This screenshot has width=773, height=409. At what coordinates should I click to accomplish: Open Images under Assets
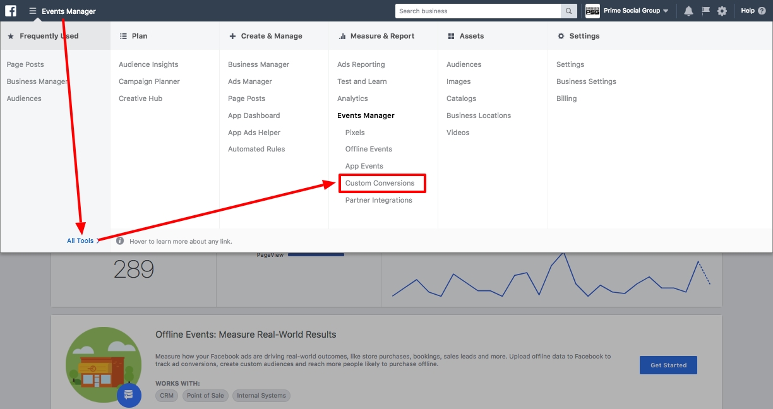(458, 81)
